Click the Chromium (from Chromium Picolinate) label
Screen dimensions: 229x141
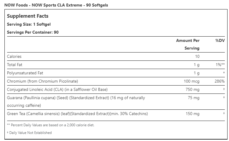pos(42,81)
